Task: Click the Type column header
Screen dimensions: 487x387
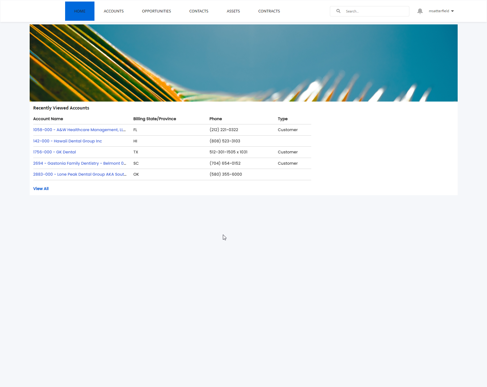Action: point(283,119)
